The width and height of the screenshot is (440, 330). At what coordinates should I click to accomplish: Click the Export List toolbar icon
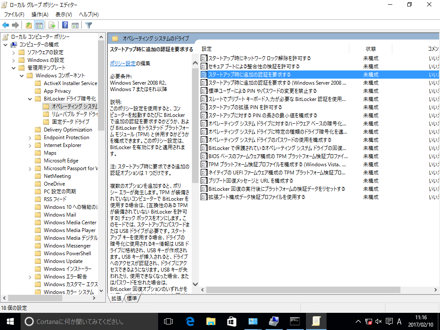[x=52, y=25]
